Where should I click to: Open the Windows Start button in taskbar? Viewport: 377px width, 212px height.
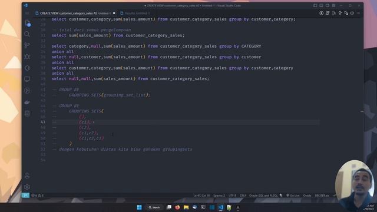tap(139, 207)
